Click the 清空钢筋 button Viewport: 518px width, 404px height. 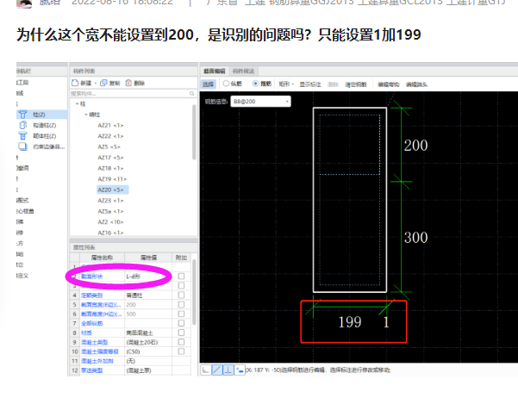point(356,84)
